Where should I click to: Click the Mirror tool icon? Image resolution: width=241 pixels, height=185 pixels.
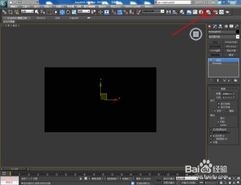(169, 12)
